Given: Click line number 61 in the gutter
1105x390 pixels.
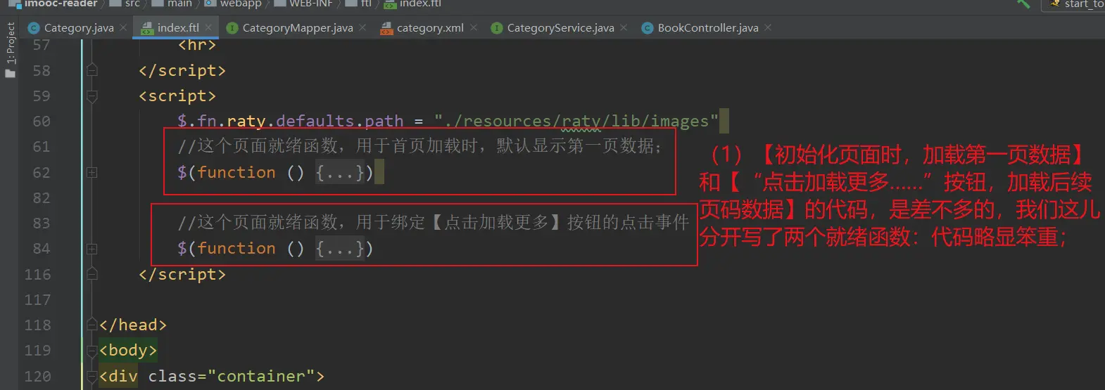Looking at the screenshot, I should pos(42,147).
